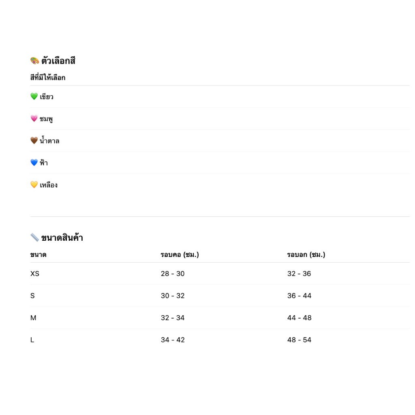The height and width of the screenshot is (415, 415).
Task: Pick the ฟ้า color label
Action: (x=44, y=162)
